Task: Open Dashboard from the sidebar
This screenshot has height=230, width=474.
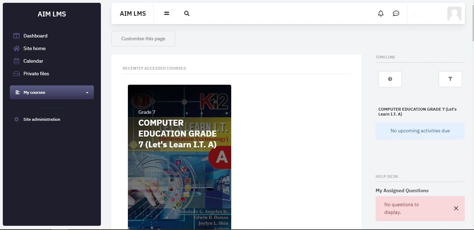Action: pyautogui.click(x=35, y=36)
